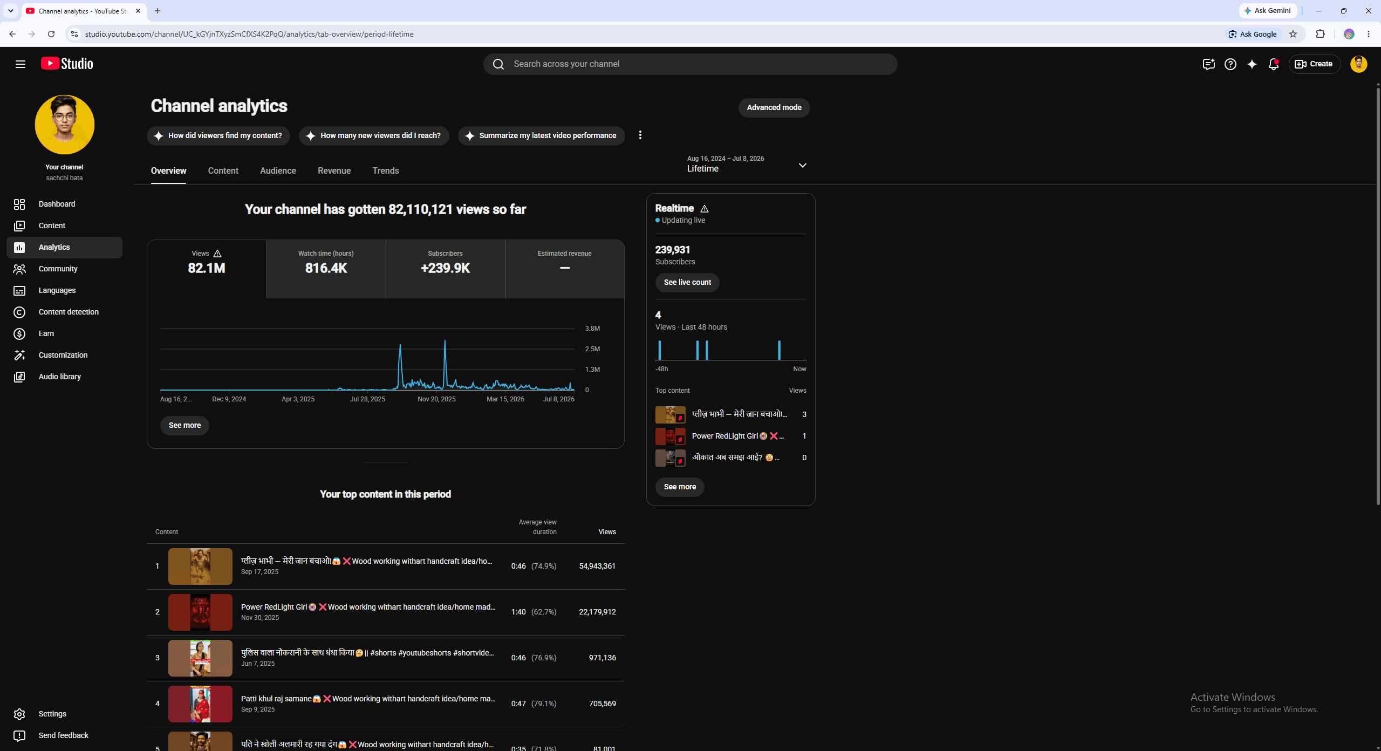1381x751 pixels.
Task: Open the notifications bell
Action: (x=1273, y=64)
